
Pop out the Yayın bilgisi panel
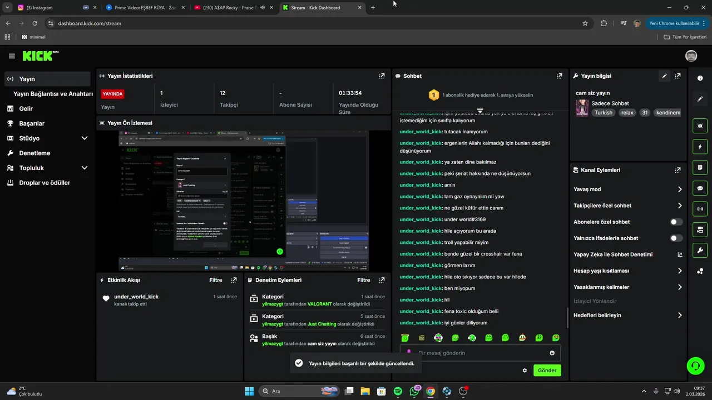[678, 76]
